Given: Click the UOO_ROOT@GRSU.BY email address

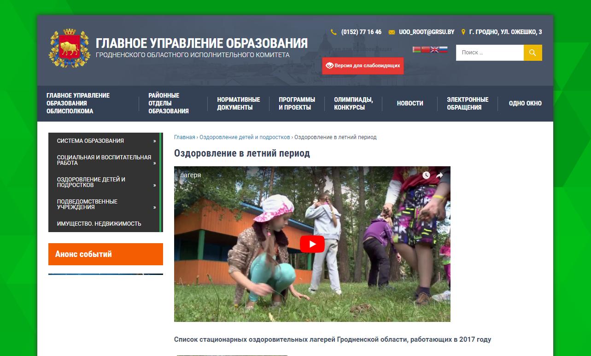Looking at the screenshot, I should [x=427, y=32].
